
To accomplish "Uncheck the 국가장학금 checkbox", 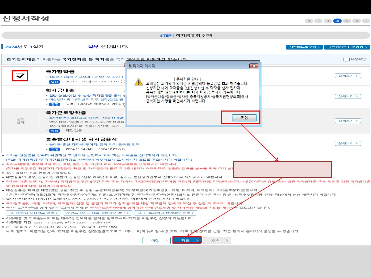I will tap(20, 76).
